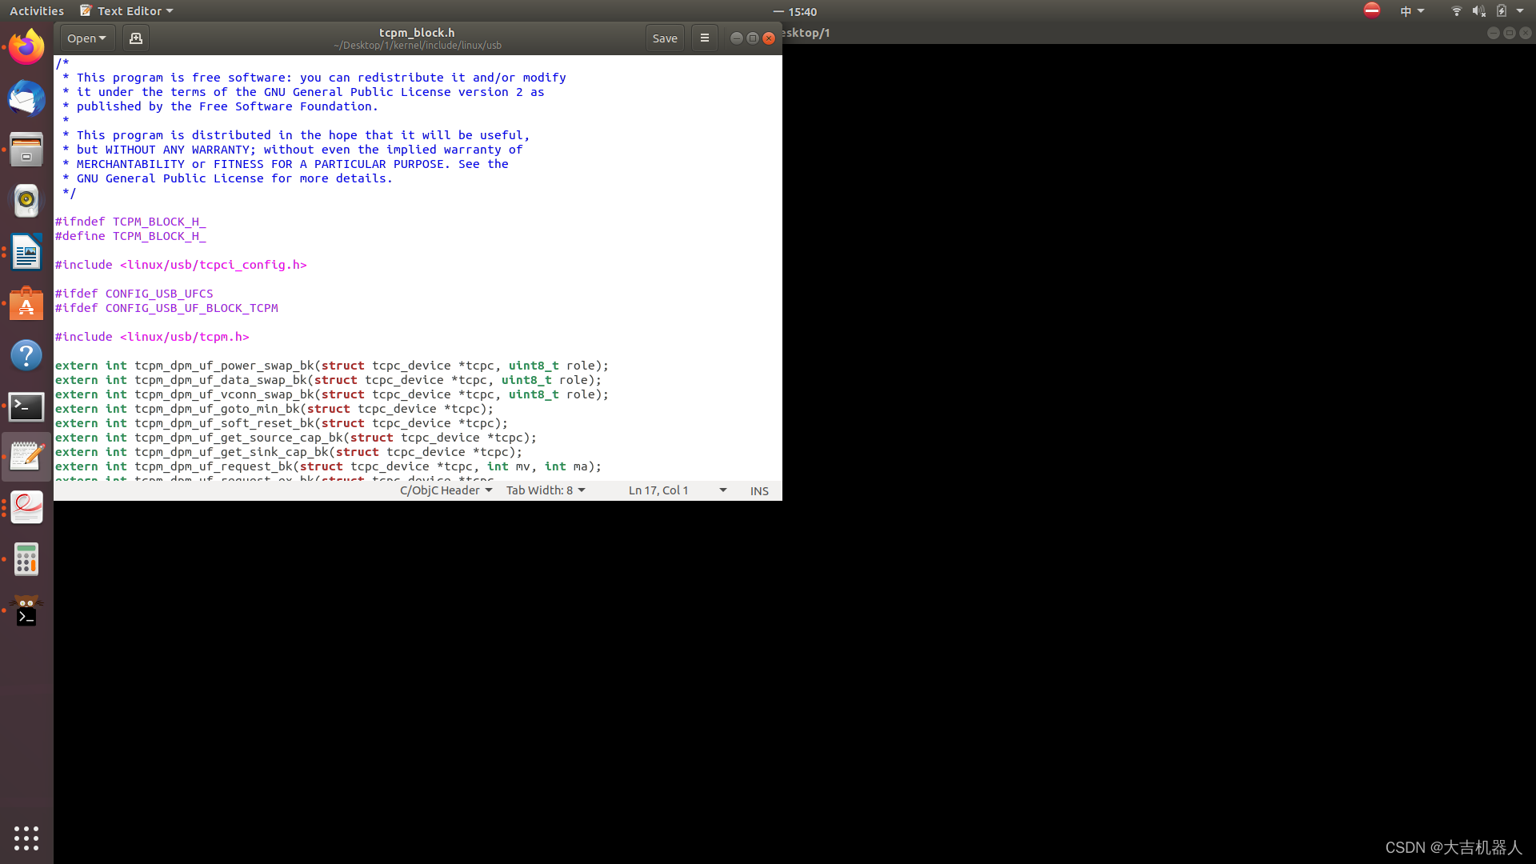Open Show Applications grid
Viewport: 1536px width, 864px height.
(x=26, y=838)
